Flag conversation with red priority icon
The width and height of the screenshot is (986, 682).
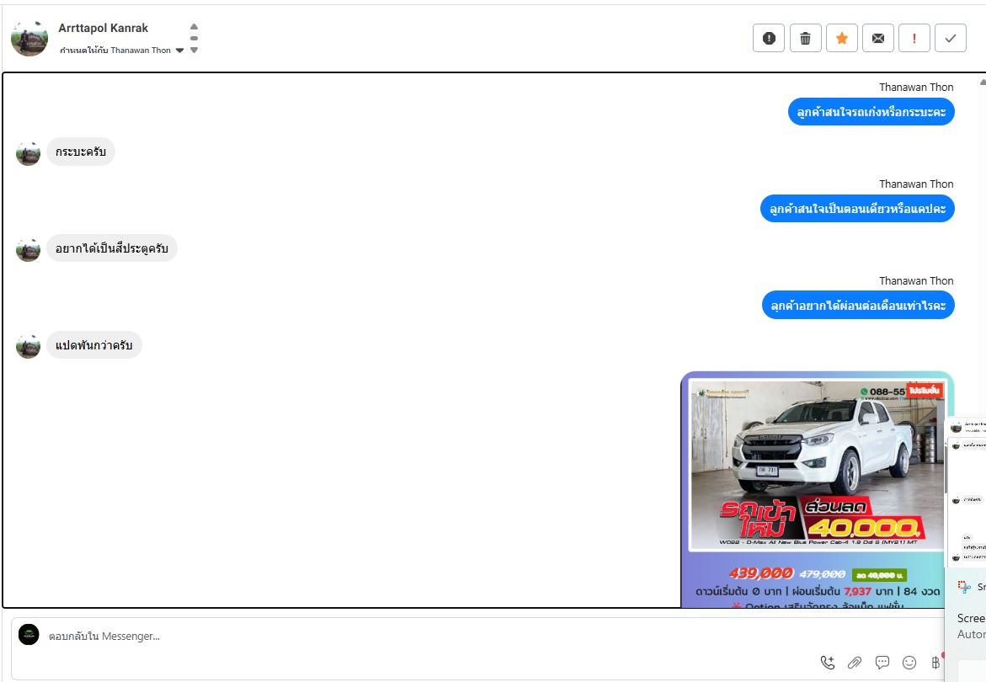tap(914, 39)
